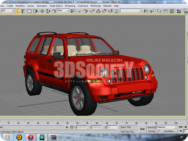Click the X coordinate field
Screen dimensions: 188x141
click(82, 127)
